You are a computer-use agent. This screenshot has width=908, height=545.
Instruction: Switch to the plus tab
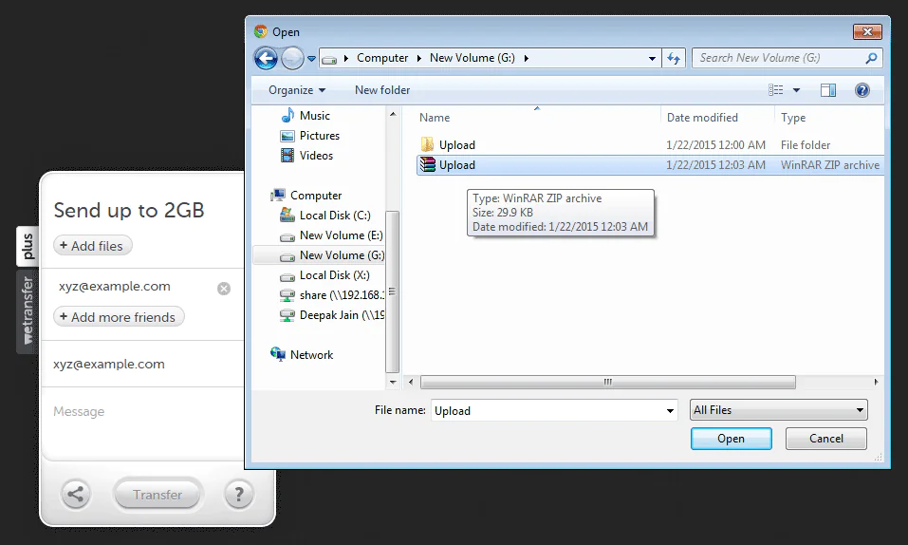(x=28, y=247)
